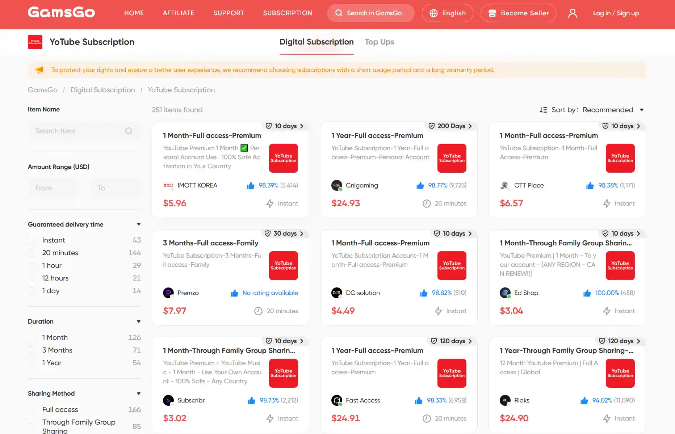Open YoTube thumbnail on $7.97 Premzo card
The image size is (675, 434).
click(x=284, y=266)
